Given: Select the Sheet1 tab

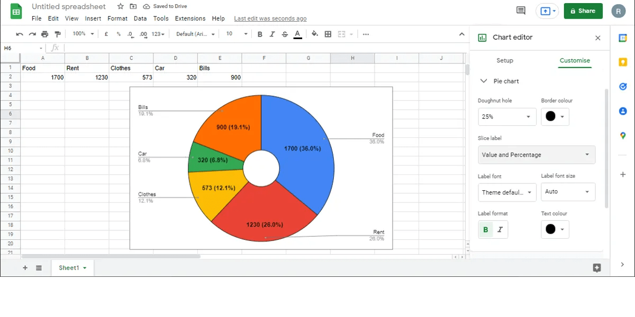Looking at the screenshot, I should pos(69,268).
